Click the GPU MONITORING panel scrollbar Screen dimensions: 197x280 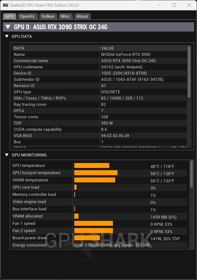pyautogui.click(x=191, y=174)
